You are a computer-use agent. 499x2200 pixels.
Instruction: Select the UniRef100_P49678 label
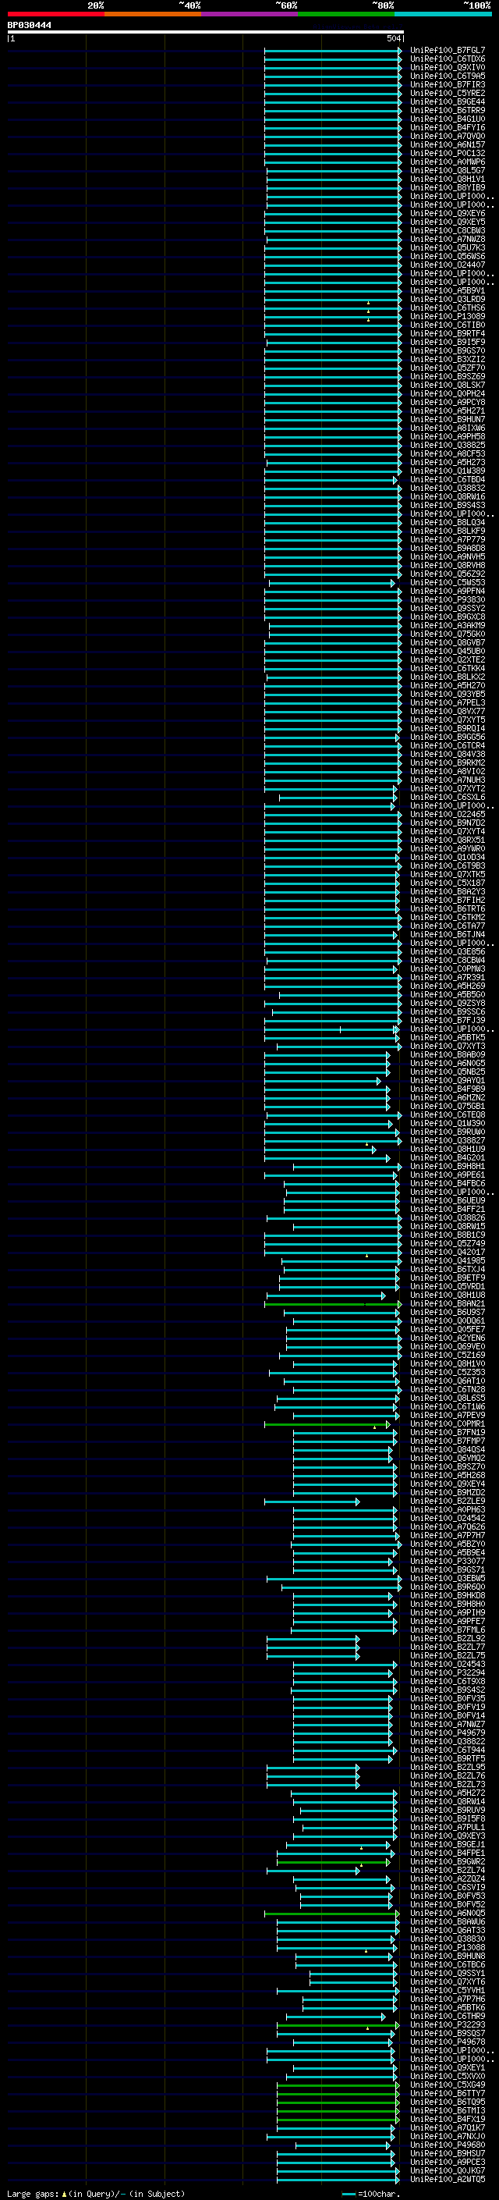pyautogui.click(x=448, y=2042)
